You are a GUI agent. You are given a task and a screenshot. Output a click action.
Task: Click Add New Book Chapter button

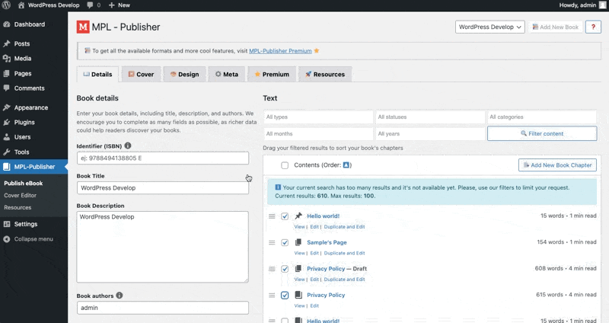coord(557,165)
